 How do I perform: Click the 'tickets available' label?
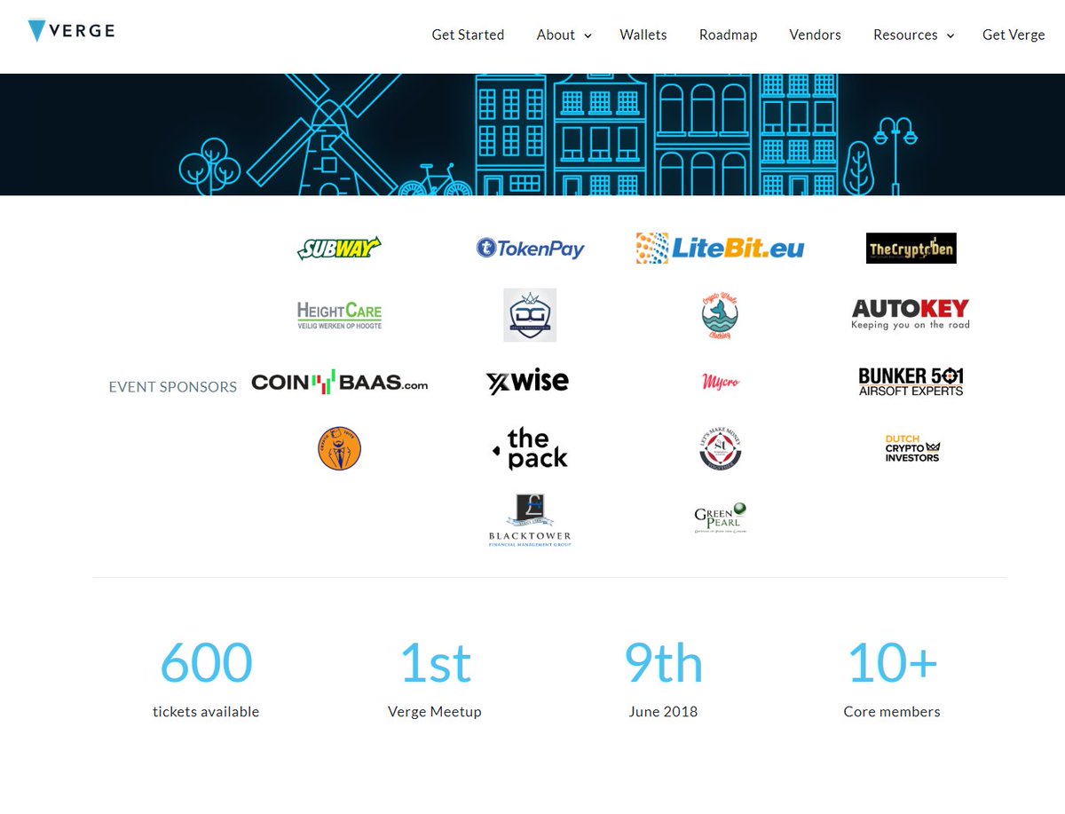coord(206,712)
